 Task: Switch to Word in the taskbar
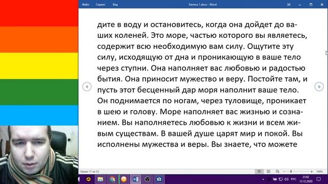tap(135, 179)
